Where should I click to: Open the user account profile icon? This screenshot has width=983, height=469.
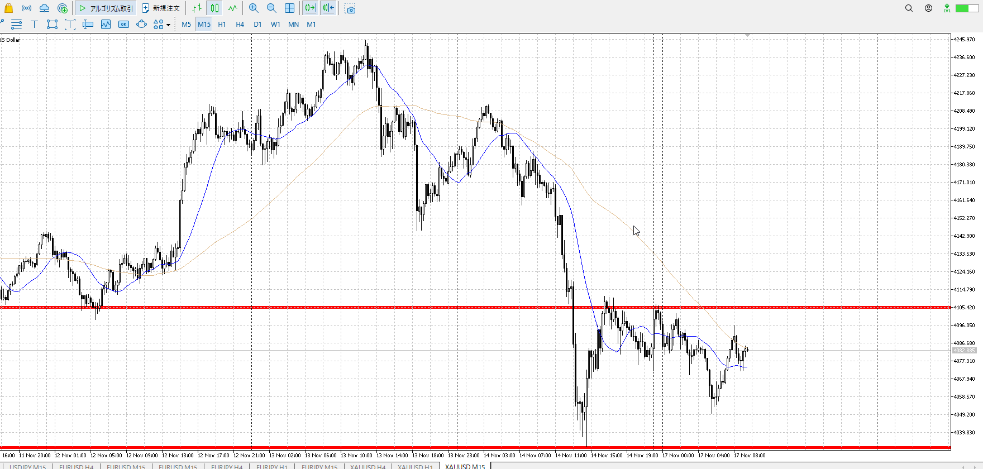coord(928,8)
